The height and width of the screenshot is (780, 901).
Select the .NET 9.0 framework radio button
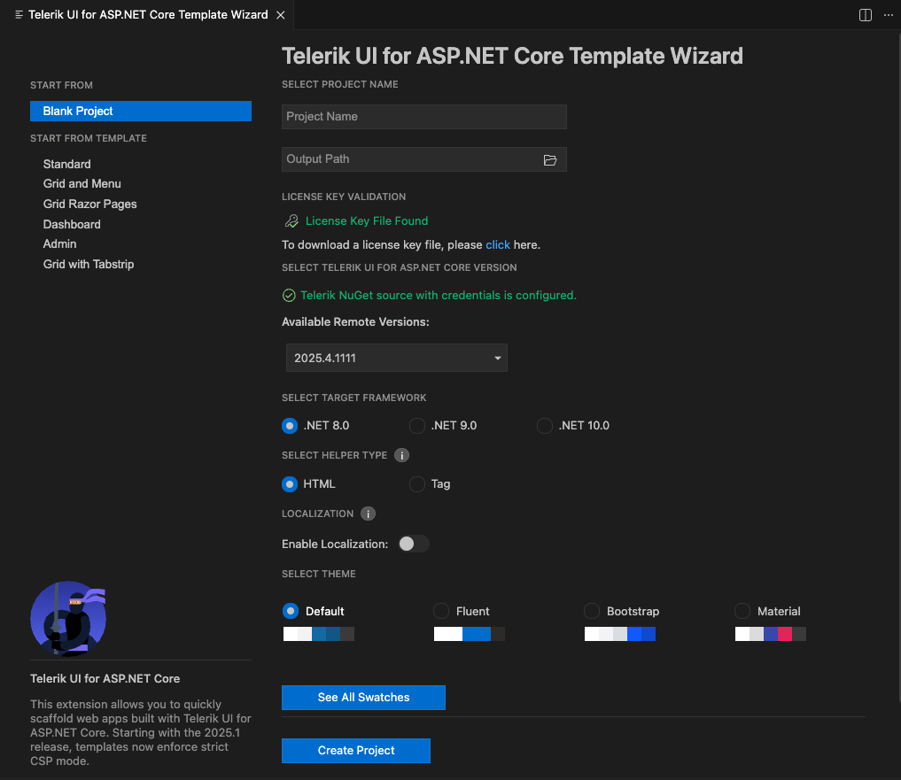pyautogui.click(x=417, y=426)
